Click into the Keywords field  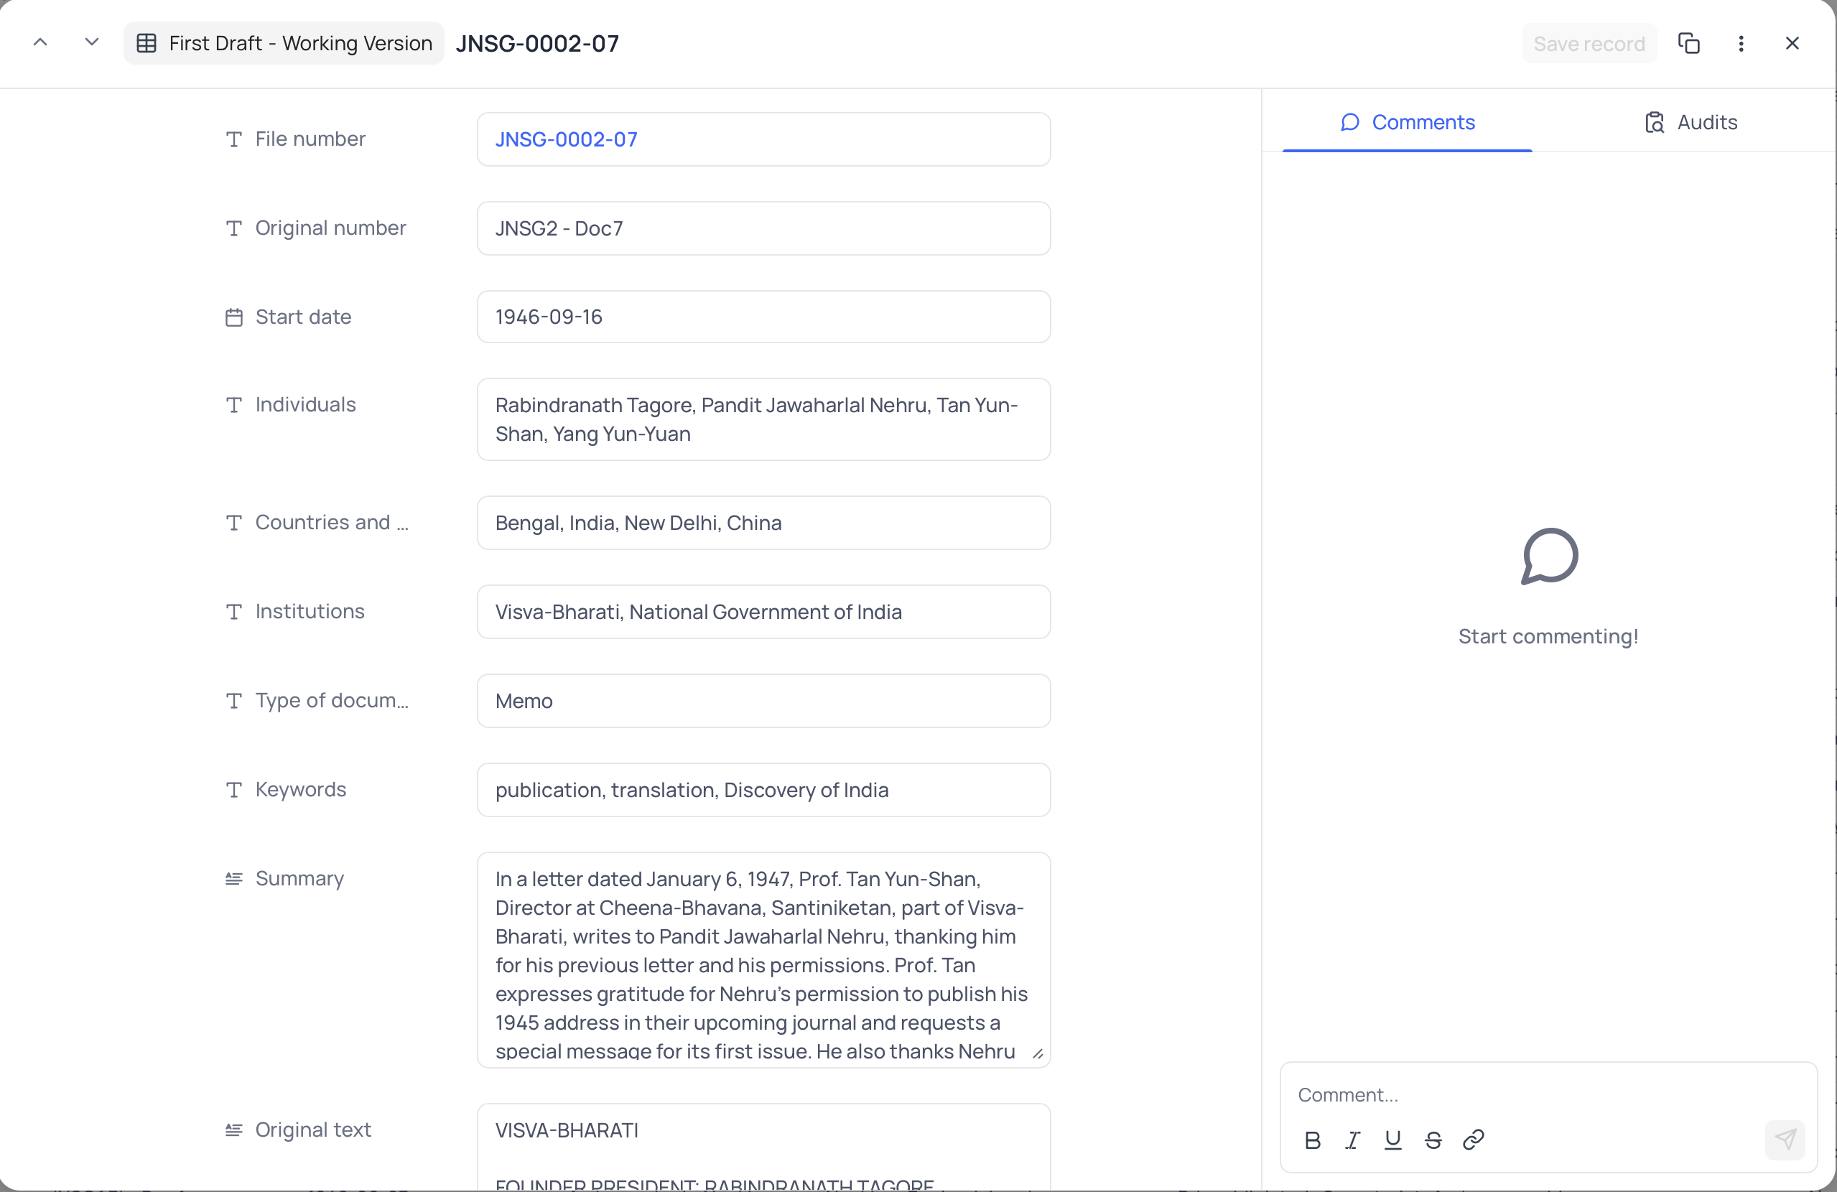click(x=763, y=790)
